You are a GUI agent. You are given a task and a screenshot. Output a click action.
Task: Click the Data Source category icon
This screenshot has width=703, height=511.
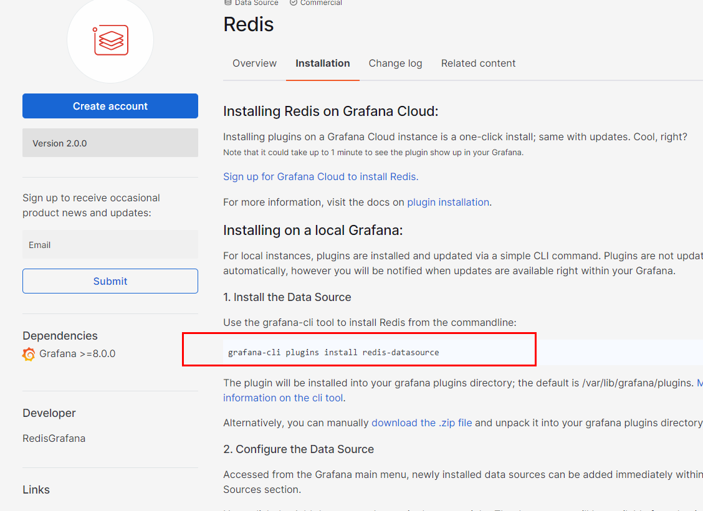pos(227,2)
